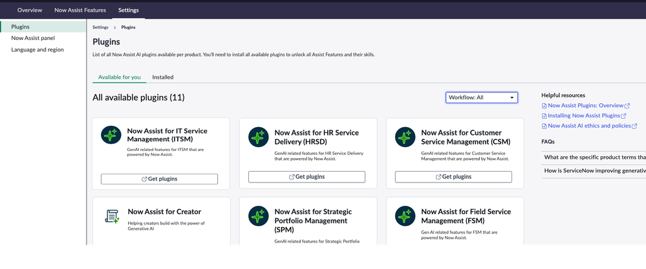Click the HR Service Delivery sparkle icon
The width and height of the screenshot is (646, 269).
258,137
